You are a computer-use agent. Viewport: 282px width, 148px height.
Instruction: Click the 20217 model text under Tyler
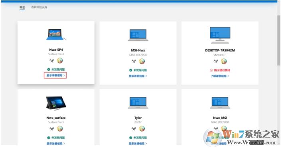[x=138, y=122]
